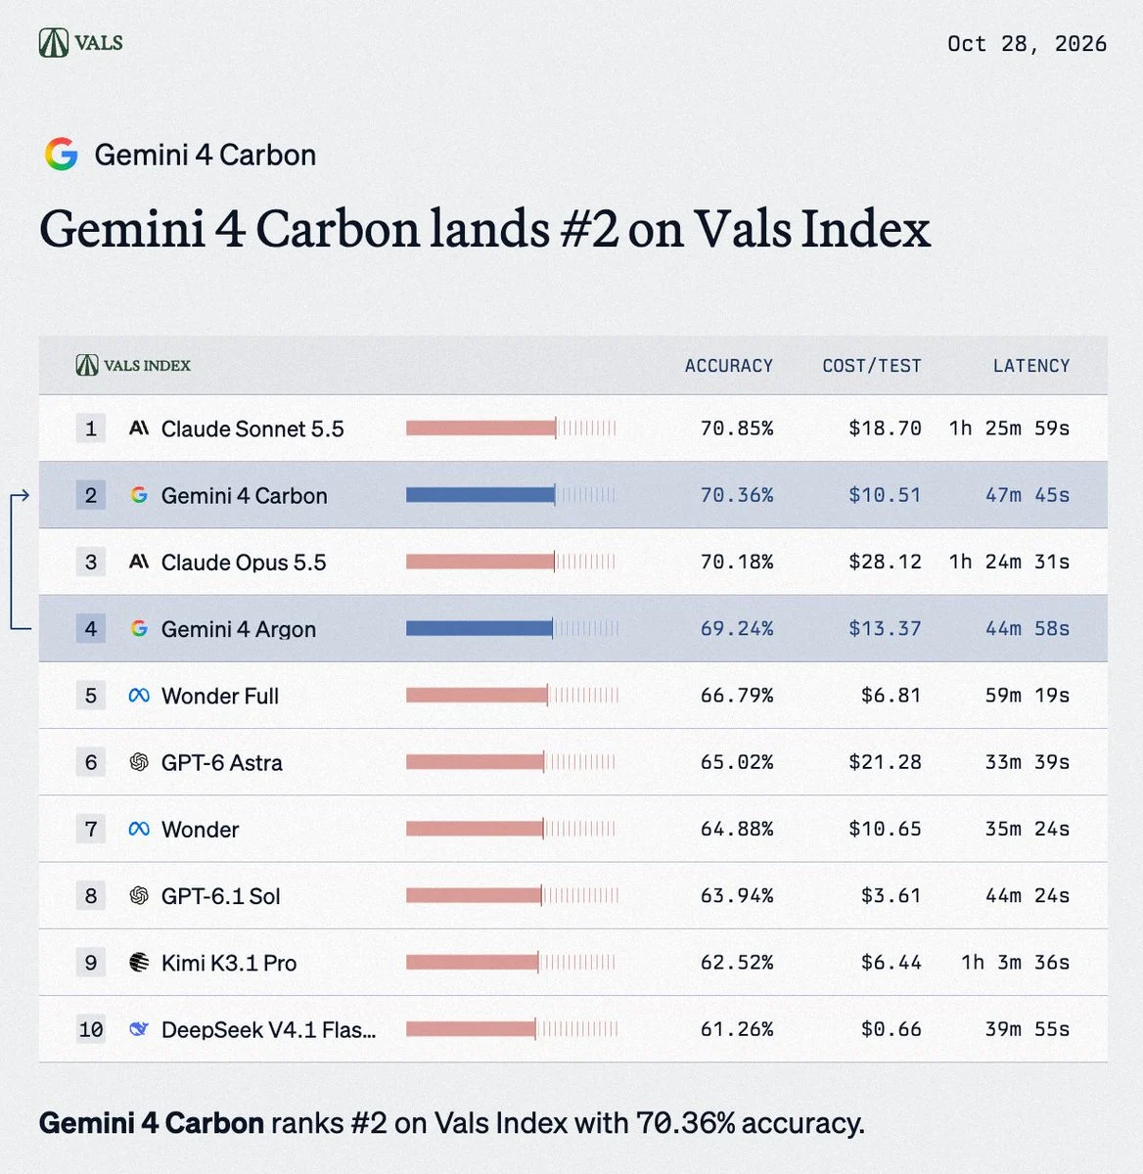Screen dimensions: 1143x1174
Task: Click the 61.26% accuracy value for DeepSeek
Action: (736, 1029)
